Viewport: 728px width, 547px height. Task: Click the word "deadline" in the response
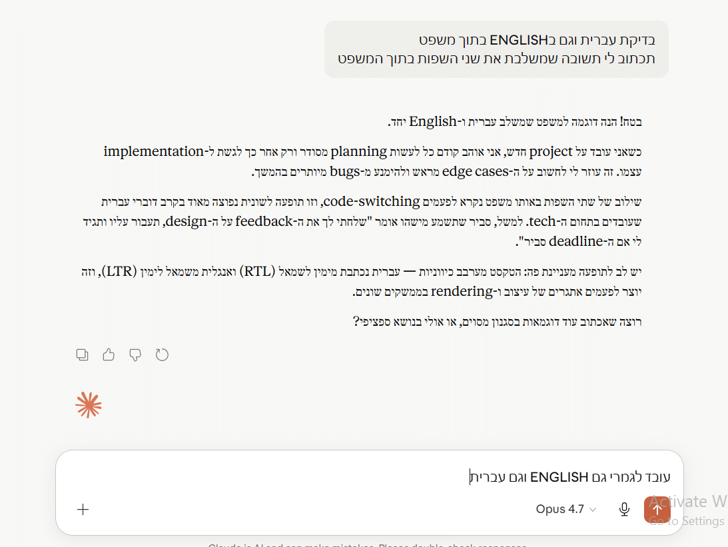click(575, 241)
